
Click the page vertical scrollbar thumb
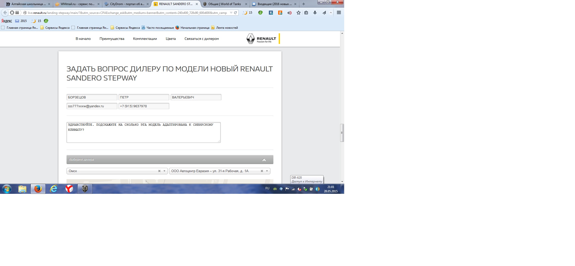[342, 133]
